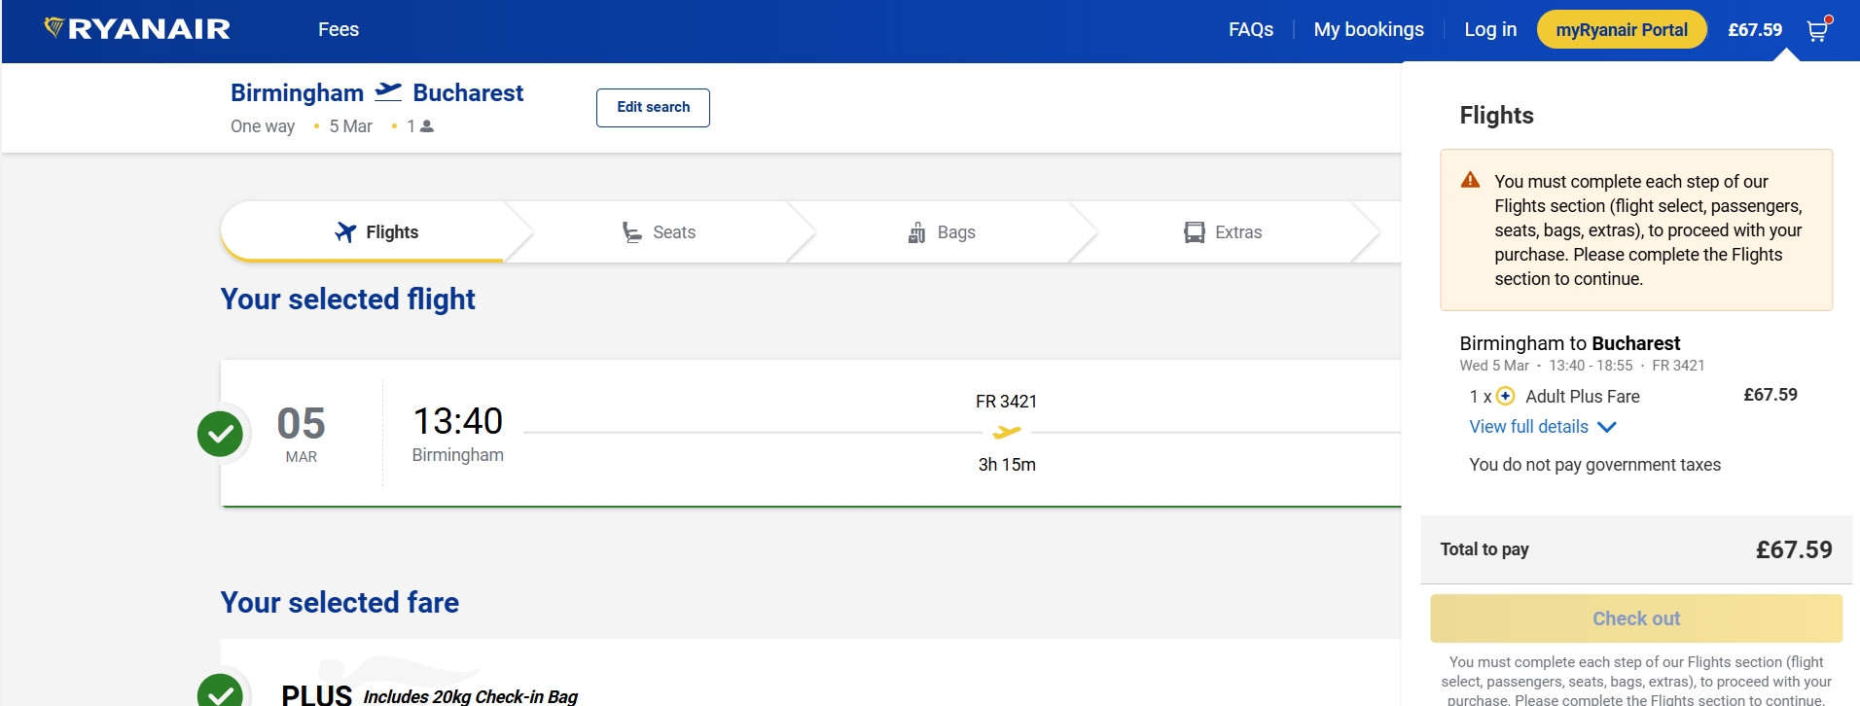1860x706 pixels.
Task: Click the Adult Plus Fare plus icon
Action: [x=1505, y=396]
